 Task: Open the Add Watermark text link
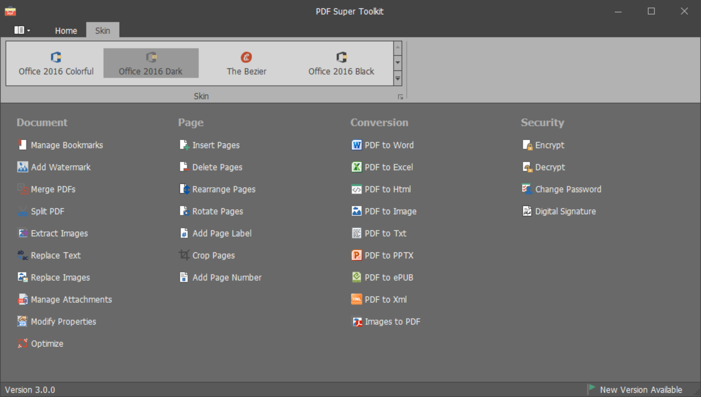tap(61, 167)
